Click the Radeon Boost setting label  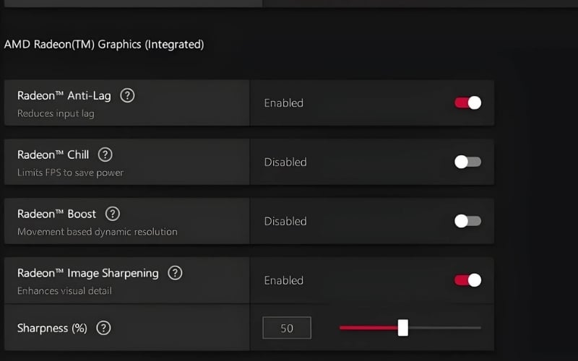(x=57, y=214)
